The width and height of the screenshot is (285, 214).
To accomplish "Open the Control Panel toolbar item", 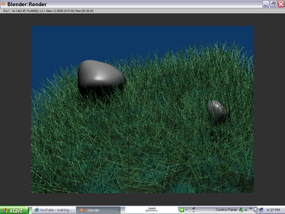I will (226, 210).
